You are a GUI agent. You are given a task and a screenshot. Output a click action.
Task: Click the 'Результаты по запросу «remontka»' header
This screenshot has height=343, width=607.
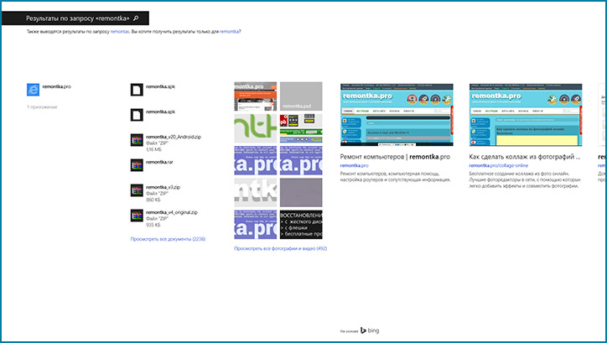[78, 18]
